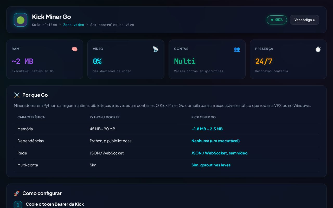333x208 pixels.
Task: Click 'Python, pip, bibliotecas' cell
Action: [x=111, y=141]
